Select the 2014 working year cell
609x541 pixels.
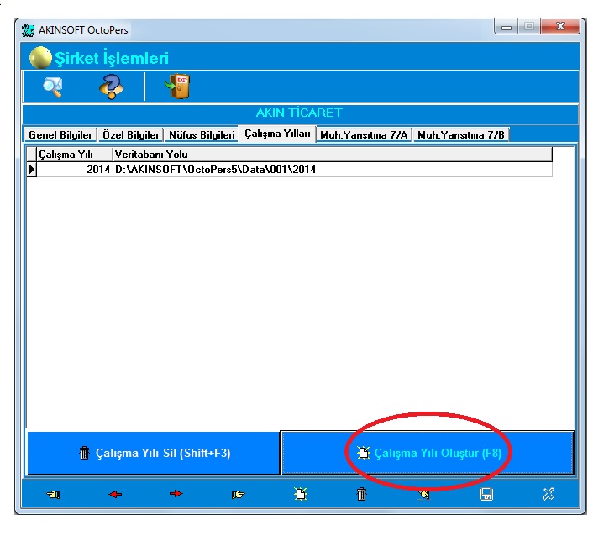(x=75, y=170)
